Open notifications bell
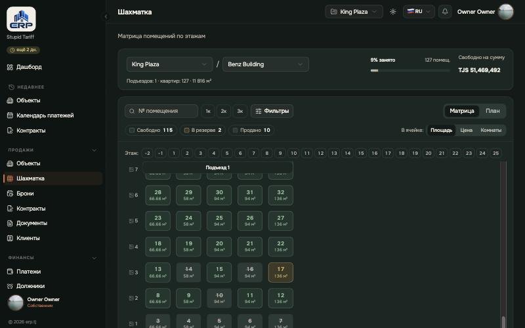 point(445,12)
